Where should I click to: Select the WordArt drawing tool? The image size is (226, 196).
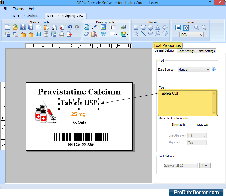click(x=103, y=34)
